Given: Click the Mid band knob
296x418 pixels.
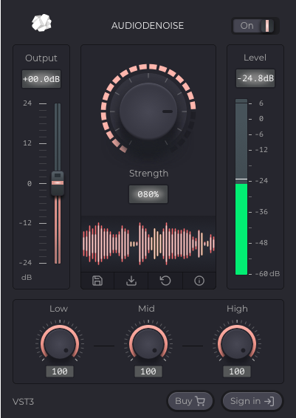Looking at the screenshot, I should click(x=148, y=343).
